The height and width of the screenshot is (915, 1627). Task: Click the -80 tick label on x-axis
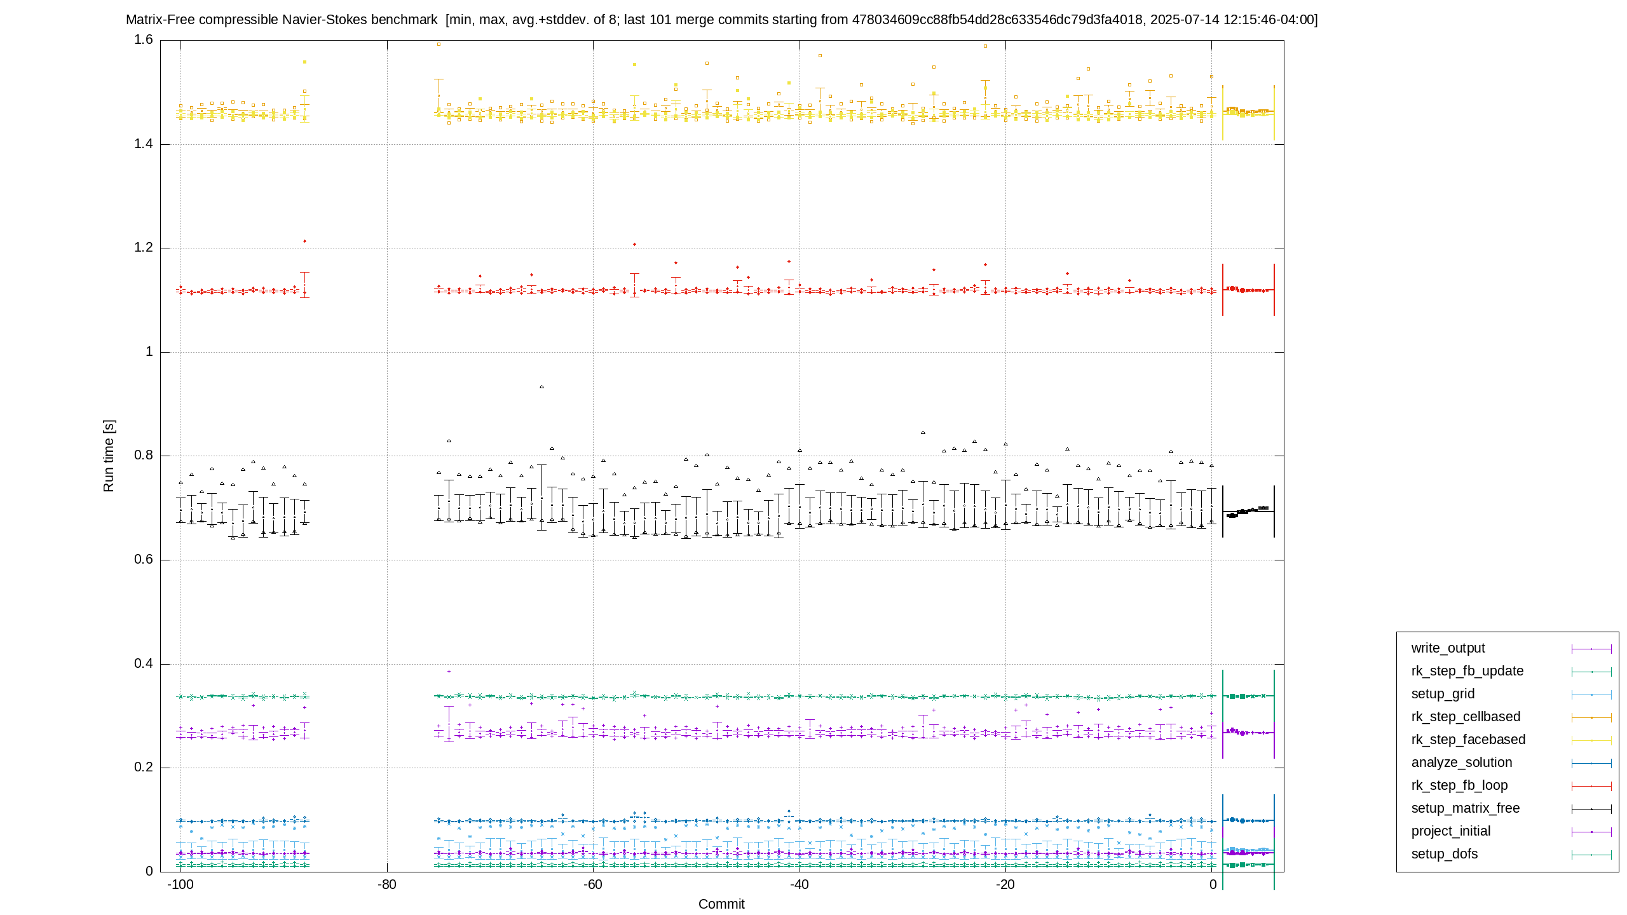[386, 884]
